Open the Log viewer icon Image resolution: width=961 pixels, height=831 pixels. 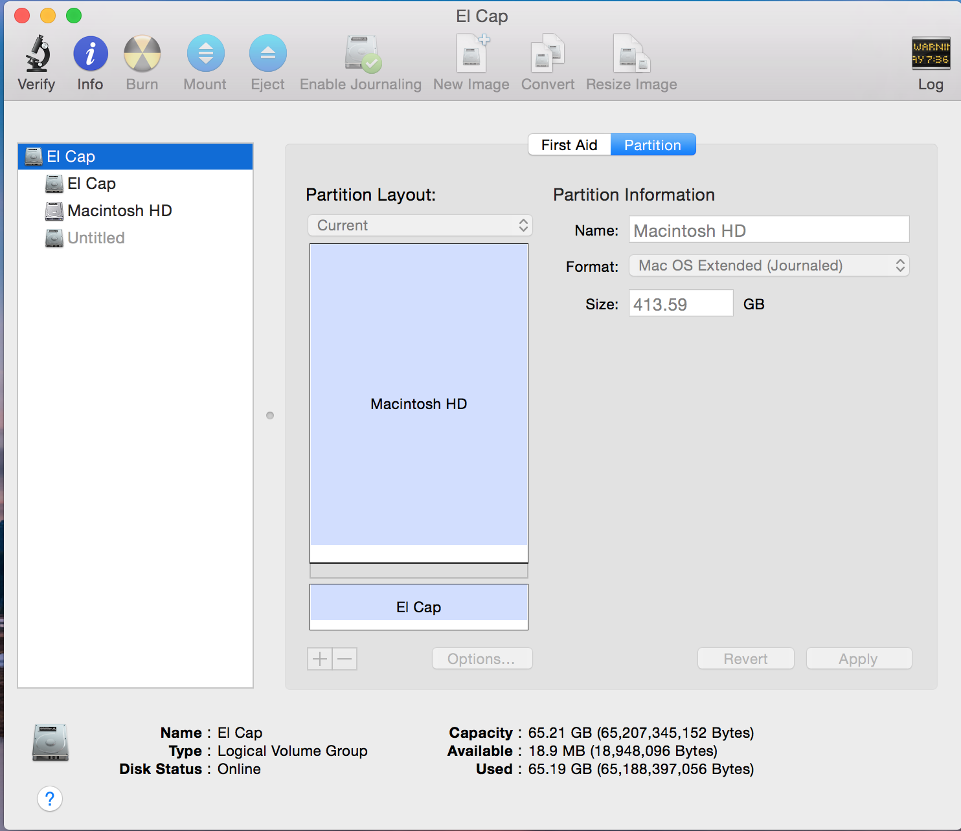click(x=931, y=53)
